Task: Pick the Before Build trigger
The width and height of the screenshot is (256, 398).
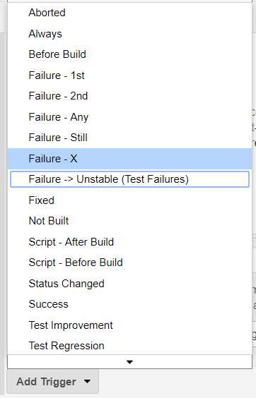Action: click(130, 54)
